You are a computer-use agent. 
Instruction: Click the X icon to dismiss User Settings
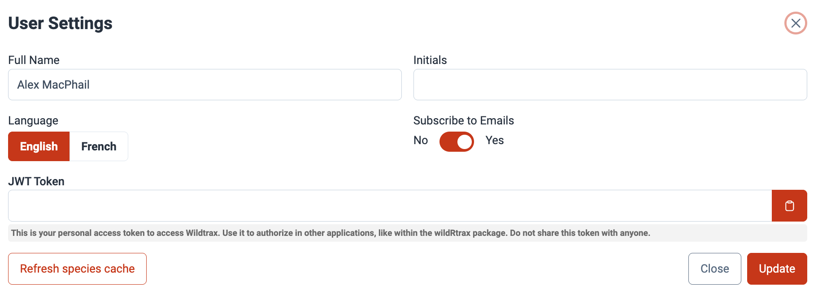point(795,23)
